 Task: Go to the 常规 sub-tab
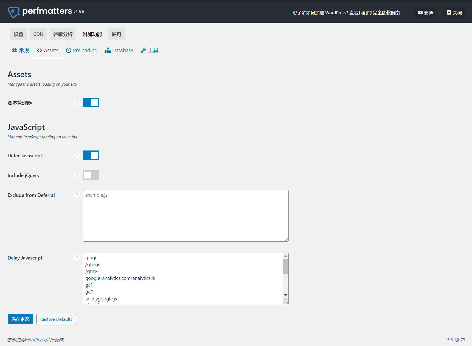click(21, 51)
